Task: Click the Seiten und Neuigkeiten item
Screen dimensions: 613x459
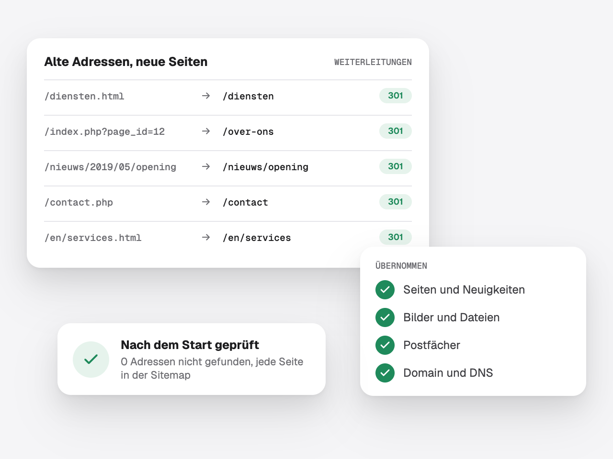Action: pos(464,290)
